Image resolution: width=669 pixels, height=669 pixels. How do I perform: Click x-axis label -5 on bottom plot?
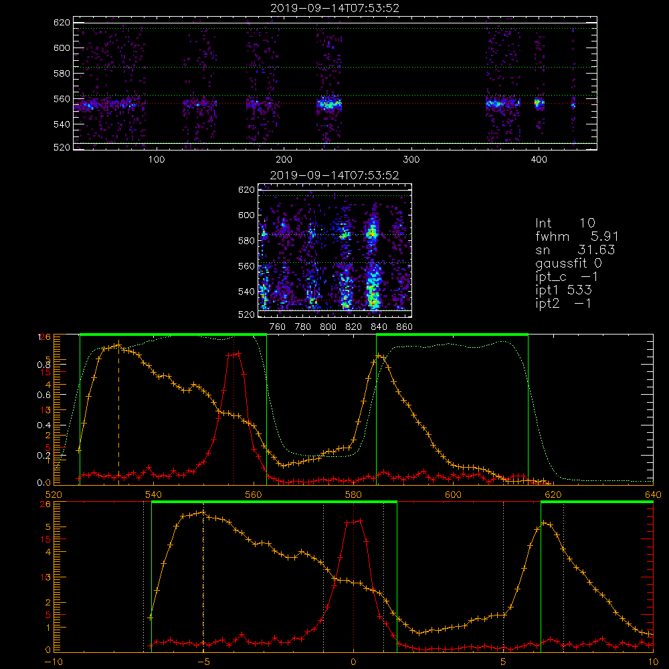(203, 662)
